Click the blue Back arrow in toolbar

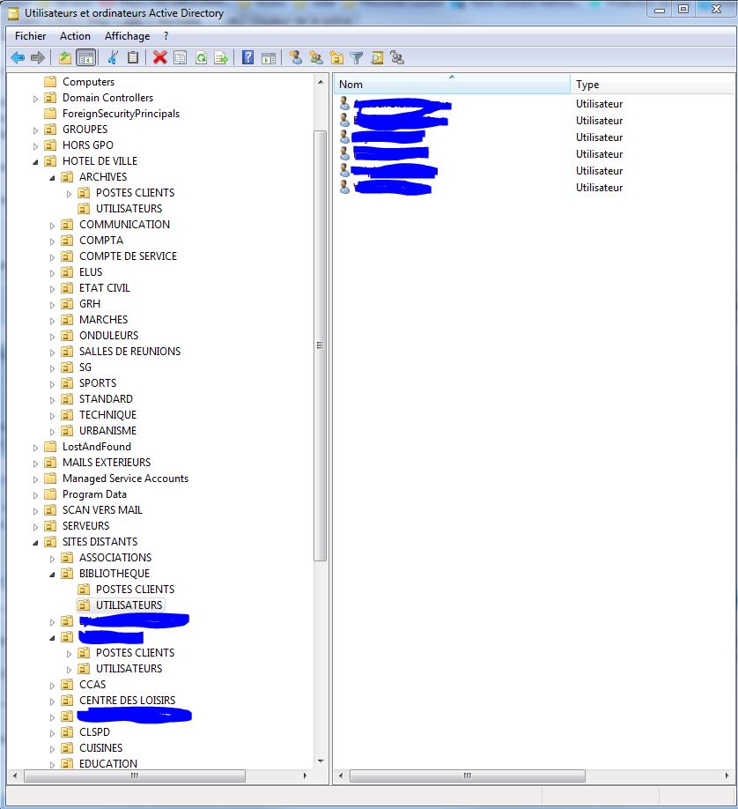pos(18,58)
